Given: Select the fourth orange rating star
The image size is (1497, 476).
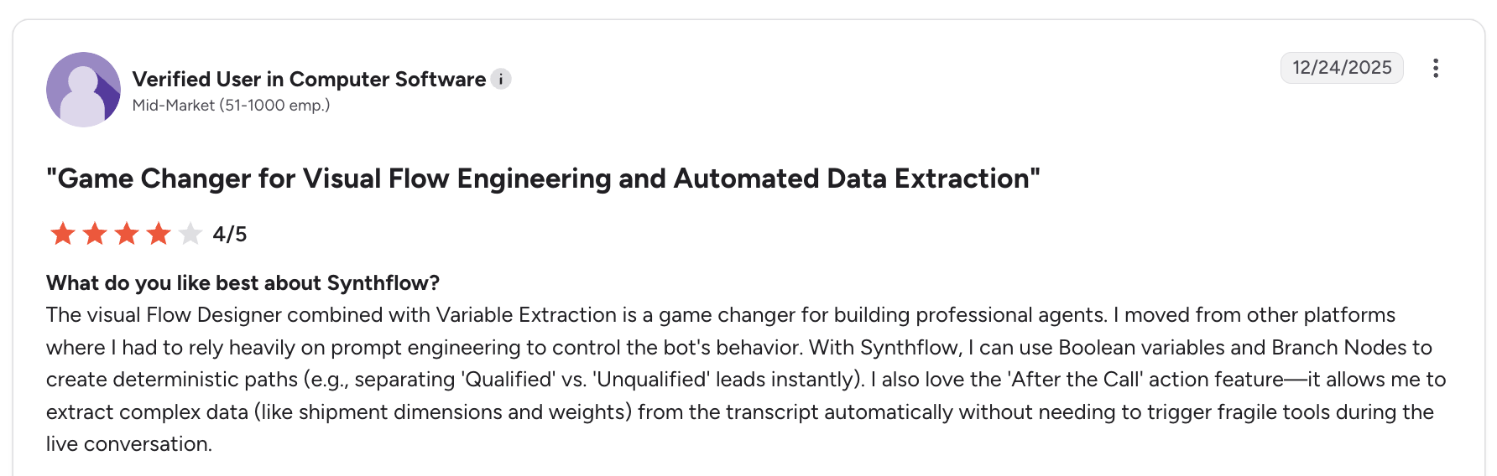Looking at the screenshot, I should click(159, 234).
